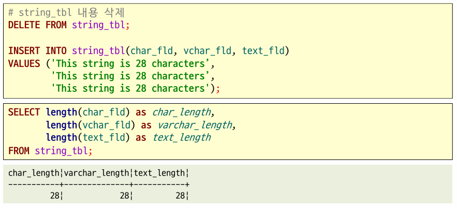Click the varchar_length header in the result table
The image size is (457, 208).
point(96,173)
